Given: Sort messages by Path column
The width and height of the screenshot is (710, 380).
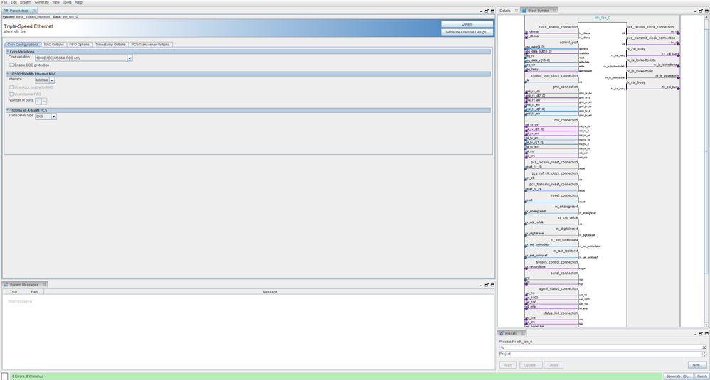Looking at the screenshot, I should click(x=34, y=292).
